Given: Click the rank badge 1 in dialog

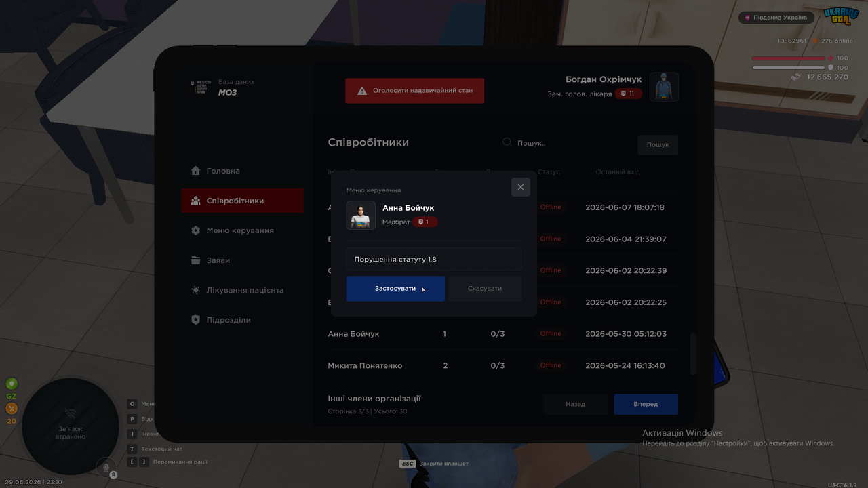Looking at the screenshot, I should click(425, 222).
